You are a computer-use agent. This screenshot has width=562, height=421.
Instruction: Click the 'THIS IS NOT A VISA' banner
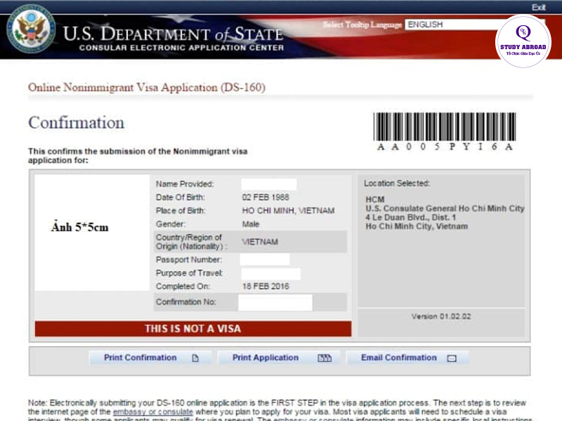click(x=192, y=328)
